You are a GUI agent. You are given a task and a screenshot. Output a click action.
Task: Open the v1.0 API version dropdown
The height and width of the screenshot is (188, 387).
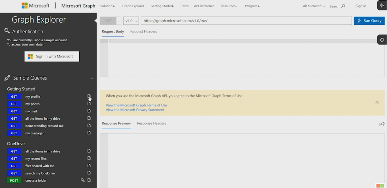131,21
